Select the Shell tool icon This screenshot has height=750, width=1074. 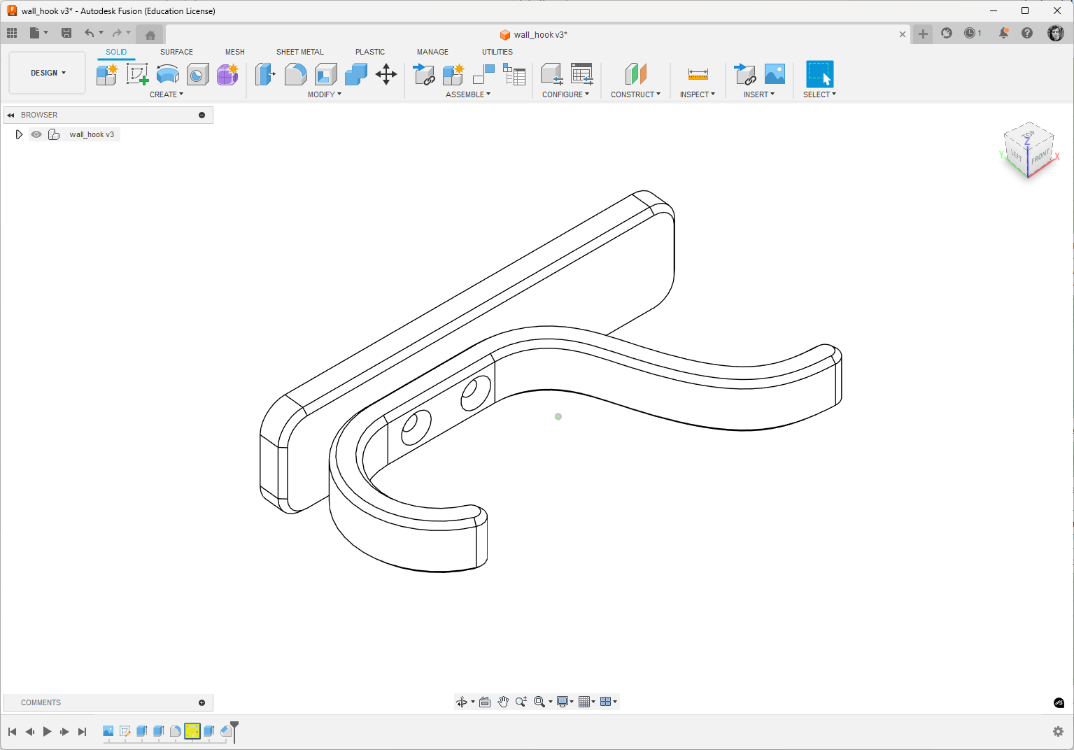point(325,74)
